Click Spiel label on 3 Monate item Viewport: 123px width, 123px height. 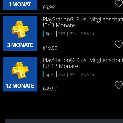tap(50, 34)
